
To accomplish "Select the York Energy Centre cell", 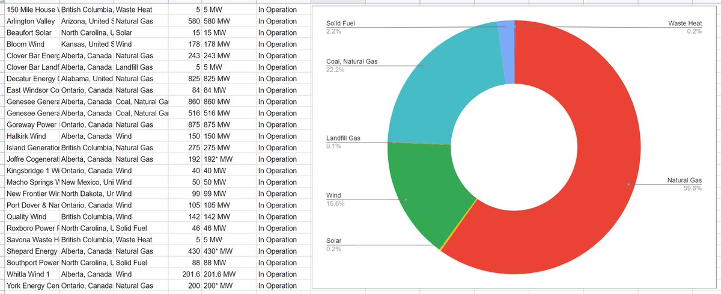I will [x=31, y=286].
